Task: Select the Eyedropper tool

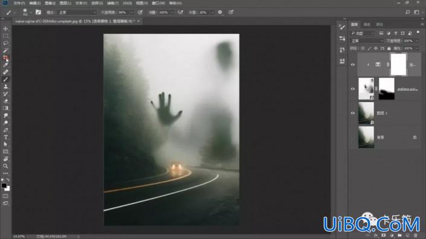Action: [5, 65]
